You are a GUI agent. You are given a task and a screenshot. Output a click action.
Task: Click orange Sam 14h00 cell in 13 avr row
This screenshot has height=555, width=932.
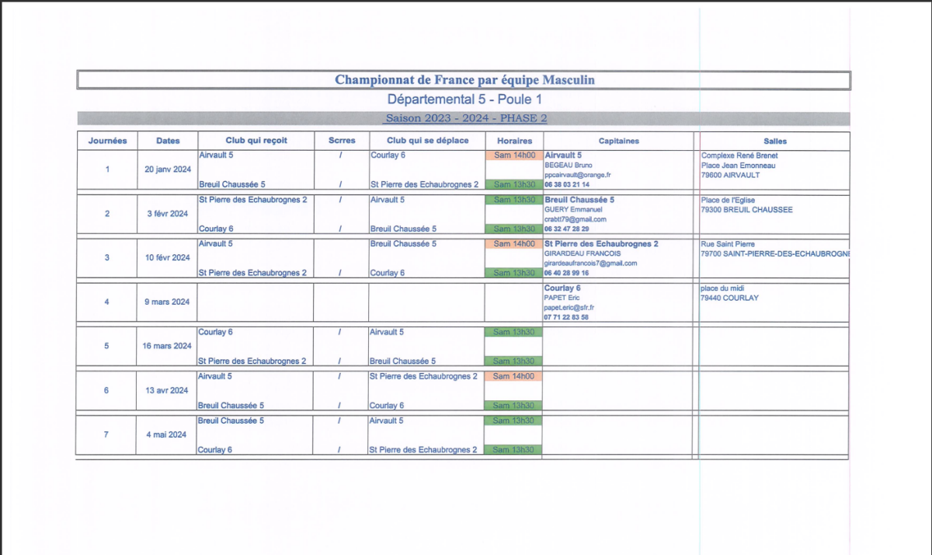[x=514, y=376]
